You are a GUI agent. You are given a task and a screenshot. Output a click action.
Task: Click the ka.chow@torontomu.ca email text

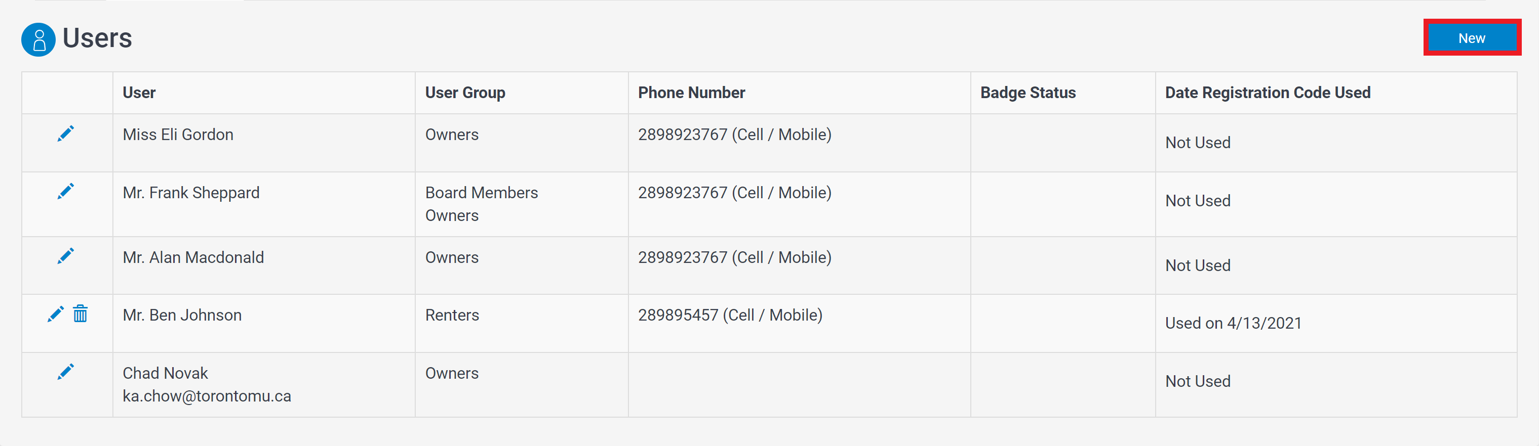point(207,396)
